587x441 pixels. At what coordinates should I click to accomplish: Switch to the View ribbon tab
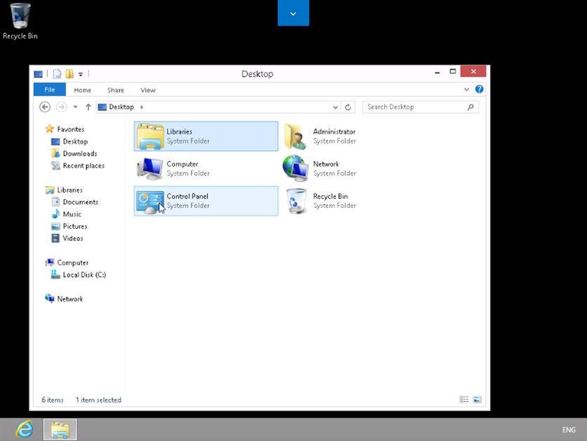coord(148,90)
